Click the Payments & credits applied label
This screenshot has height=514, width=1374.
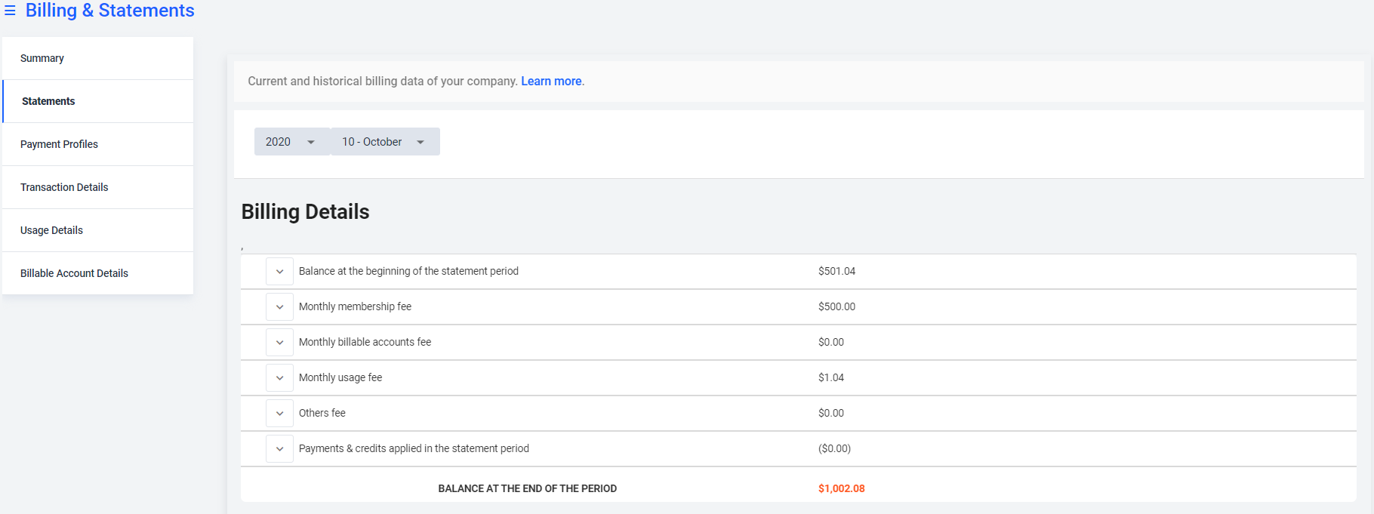(x=414, y=448)
